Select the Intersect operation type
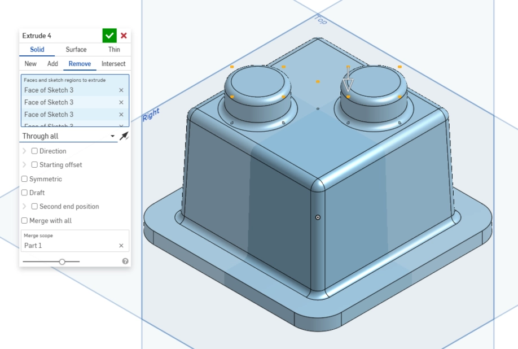The height and width of the screenshot is (349, 518). pos(113,64)
